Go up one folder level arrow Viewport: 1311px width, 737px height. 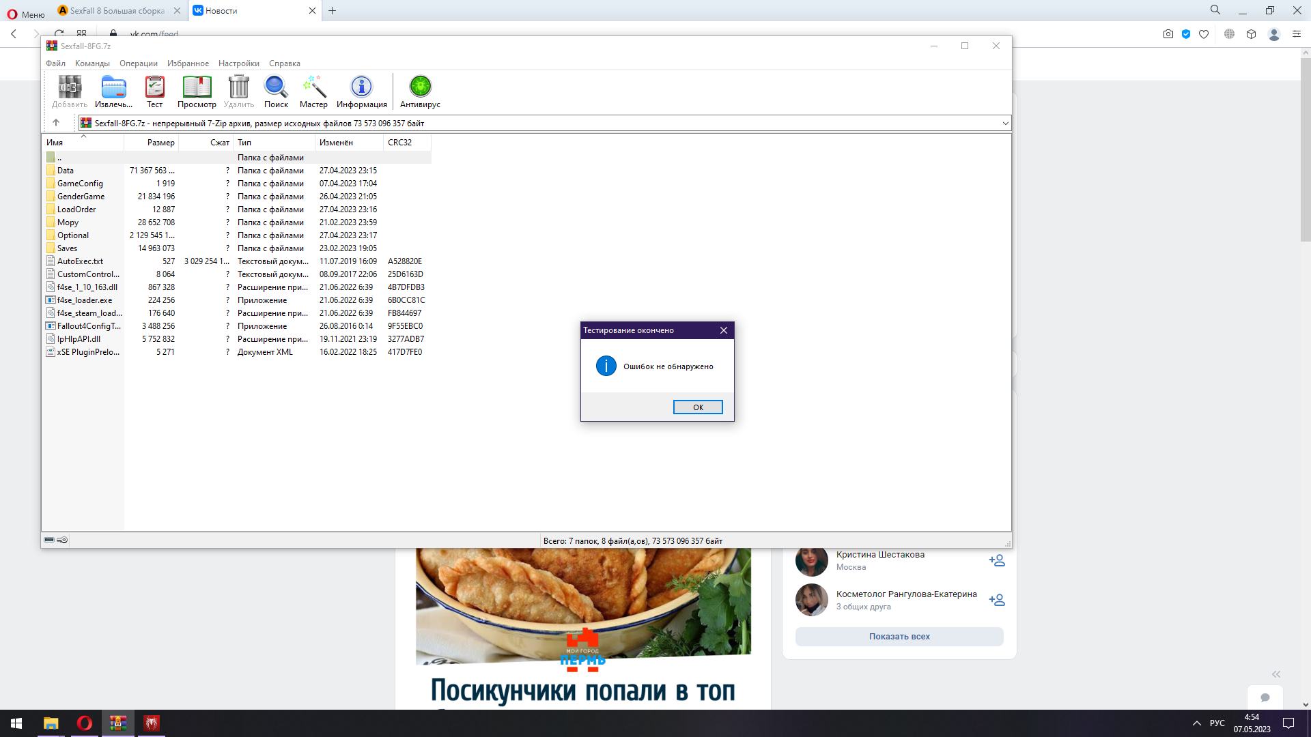point(56,123)
